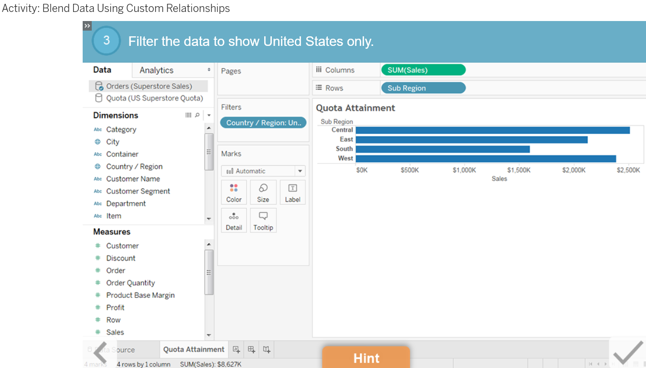646x368 pixels.
Task: Click the globe icon beside City
Action: click(x=97, y=142)
